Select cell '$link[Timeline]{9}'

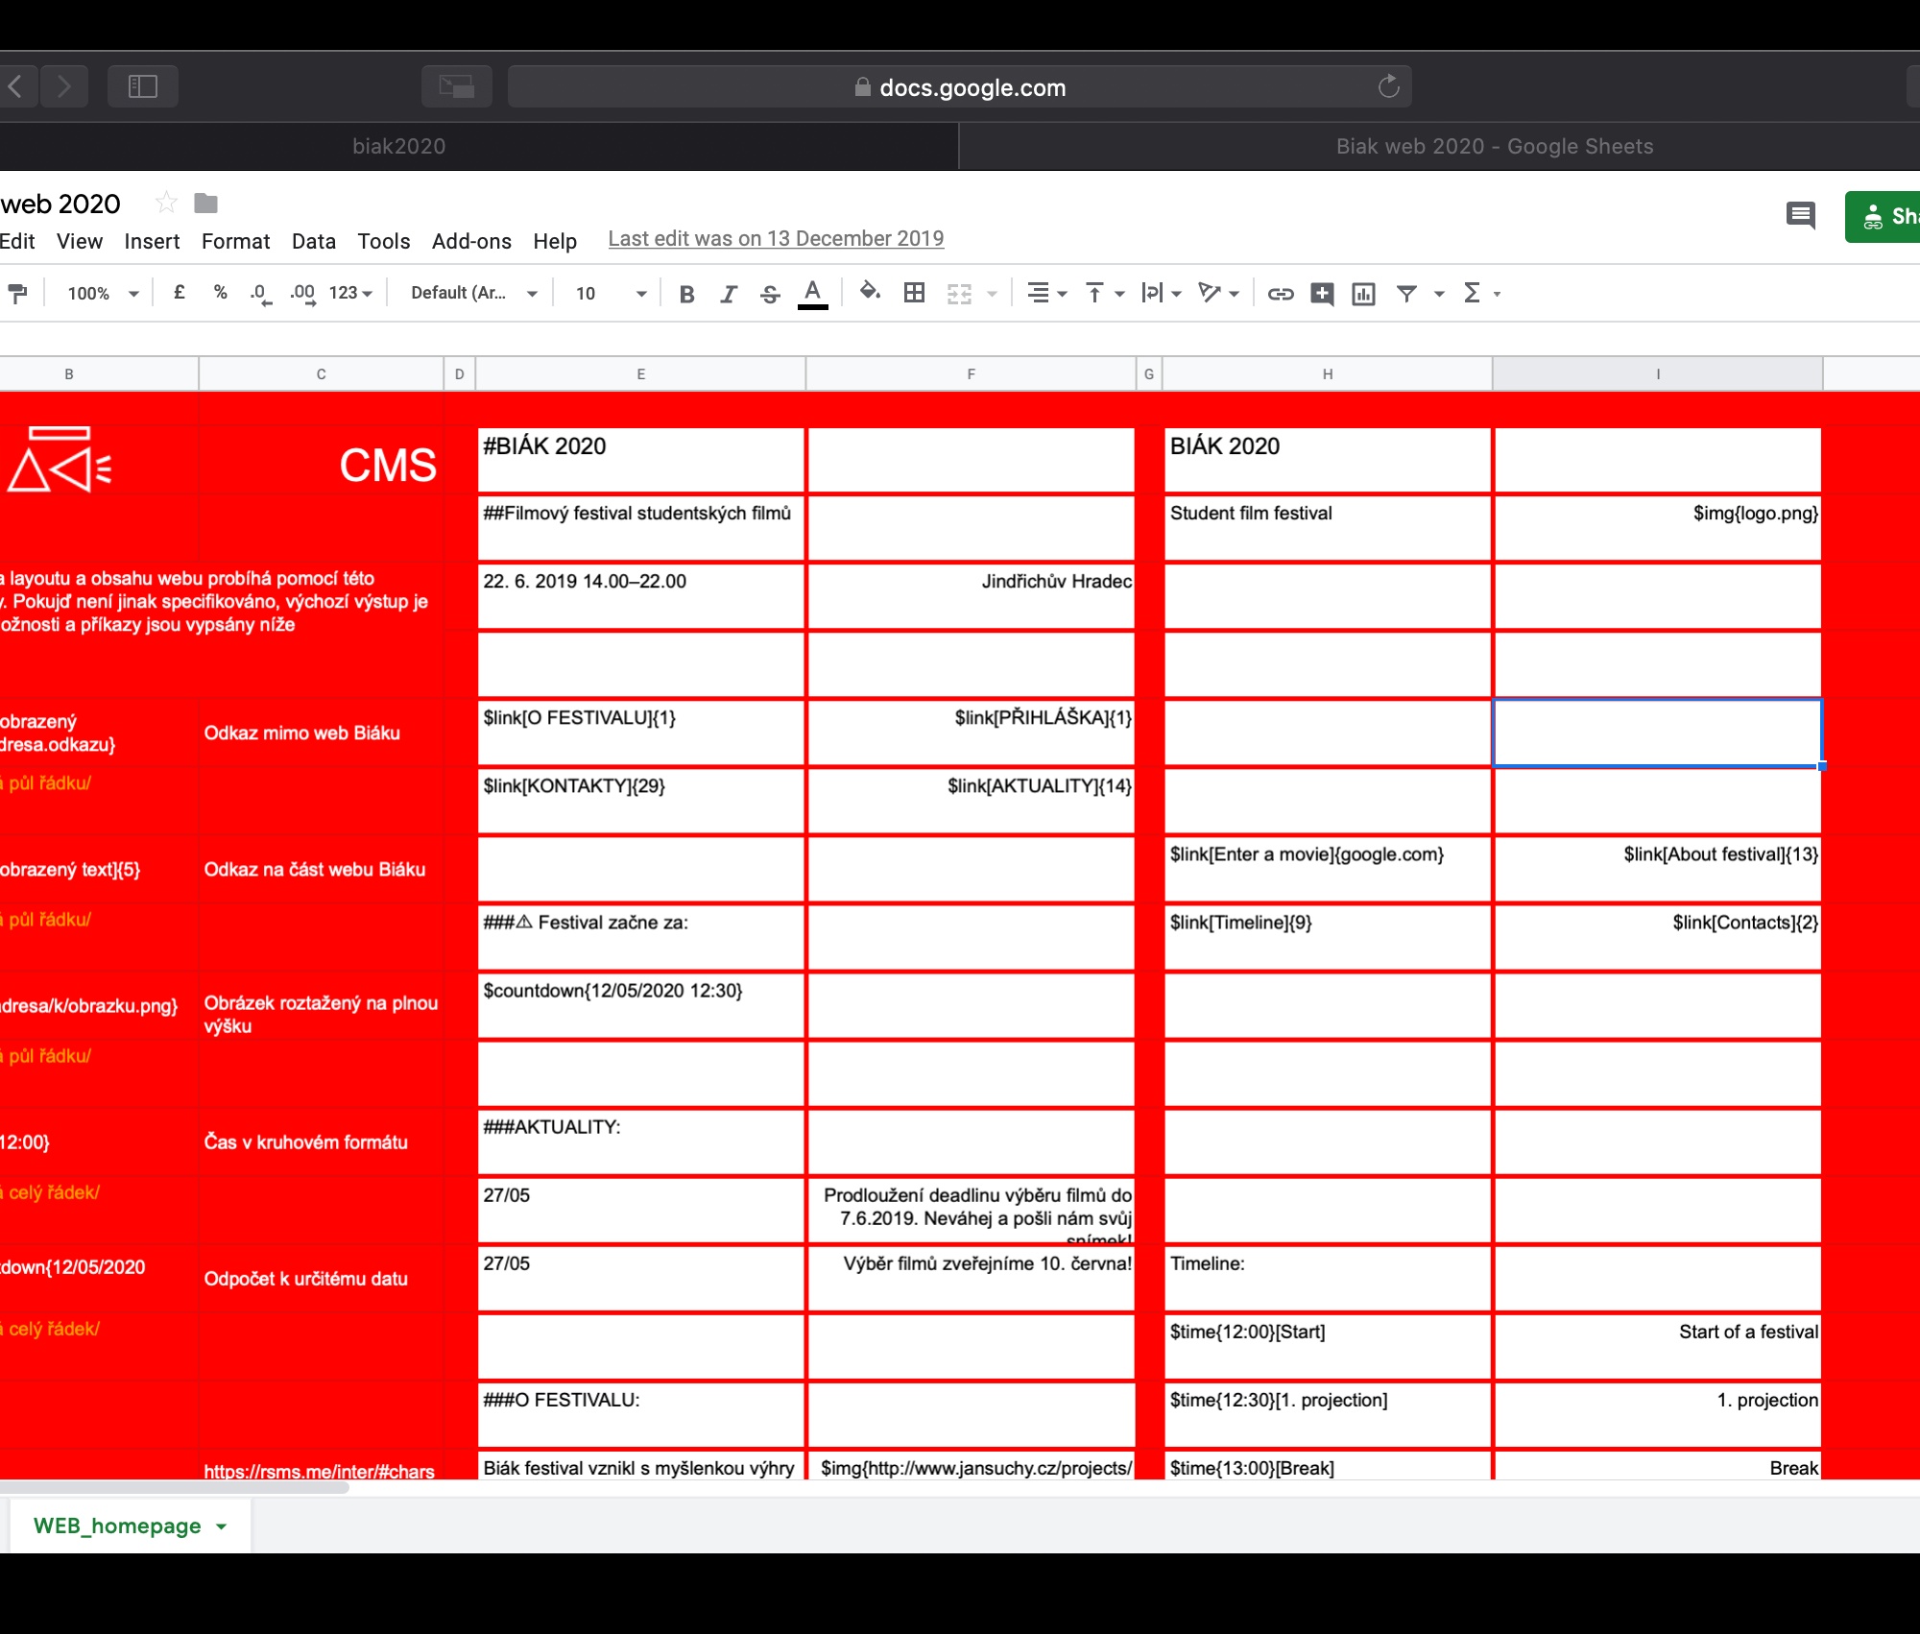pyautogui.click(x=1328, y=938)
